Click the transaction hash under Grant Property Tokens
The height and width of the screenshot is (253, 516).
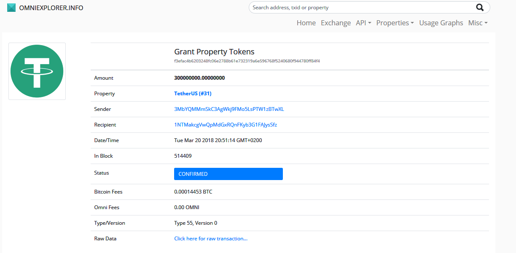point(247,61)
